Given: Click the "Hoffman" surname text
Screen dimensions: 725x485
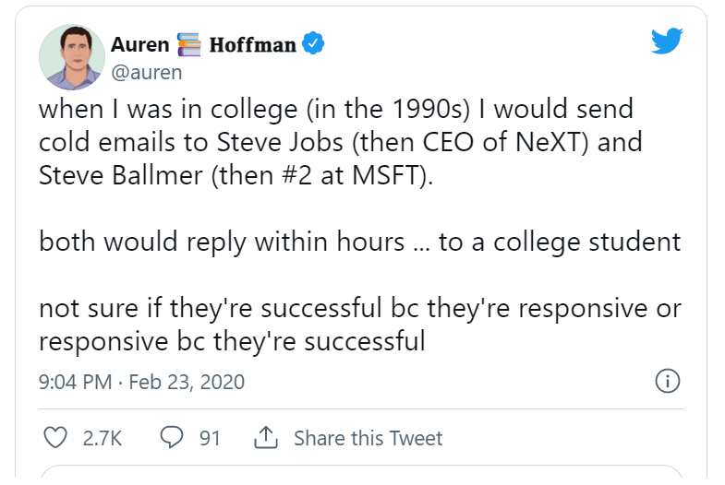Looking at the screenshot, I should click(x=253, y=44).
